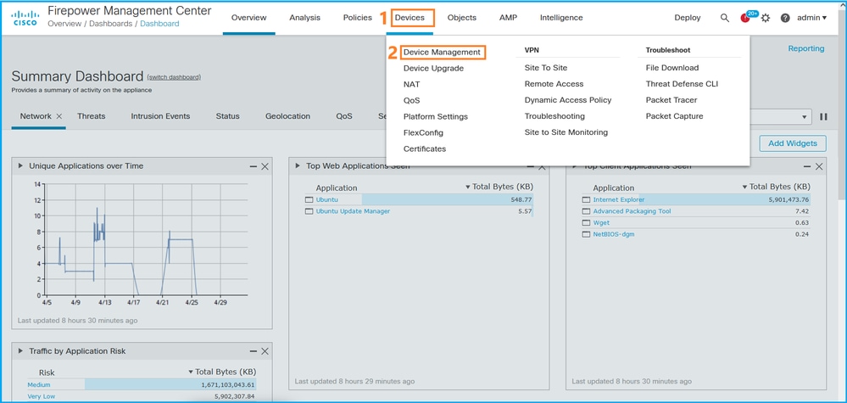This screenshot has width=847, height=403.
Task: Collapse the Top Web Applications Seen widget triangle
Action: [x=298, y=165]
